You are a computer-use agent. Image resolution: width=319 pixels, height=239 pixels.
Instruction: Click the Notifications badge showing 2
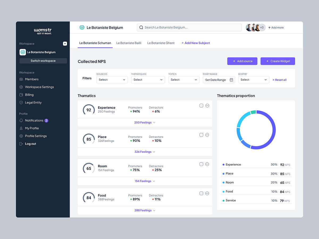pyautogui.click(x=46, y=121)
